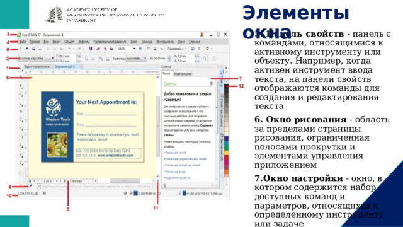403x227 pixels.
Task: Select the Parallel Dimension tool
Action: [x=21, y=154]
